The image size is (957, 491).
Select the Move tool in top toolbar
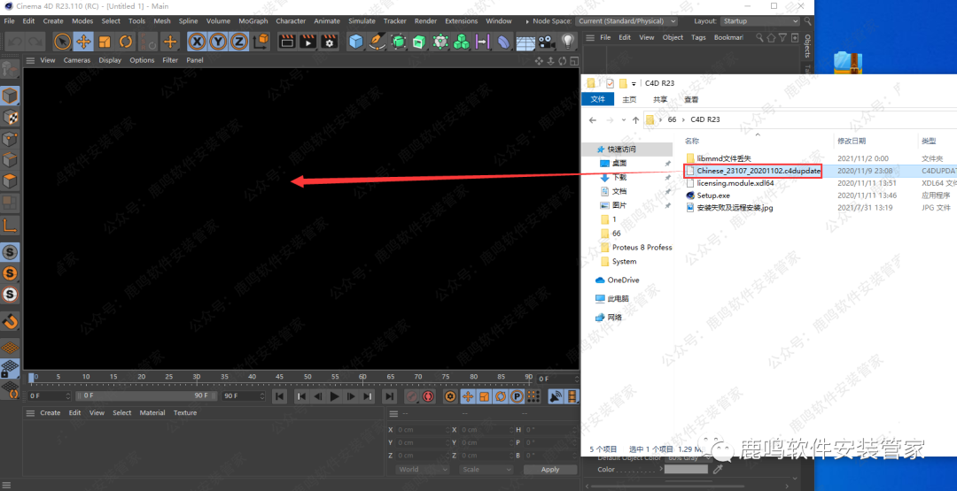[83, 42]
